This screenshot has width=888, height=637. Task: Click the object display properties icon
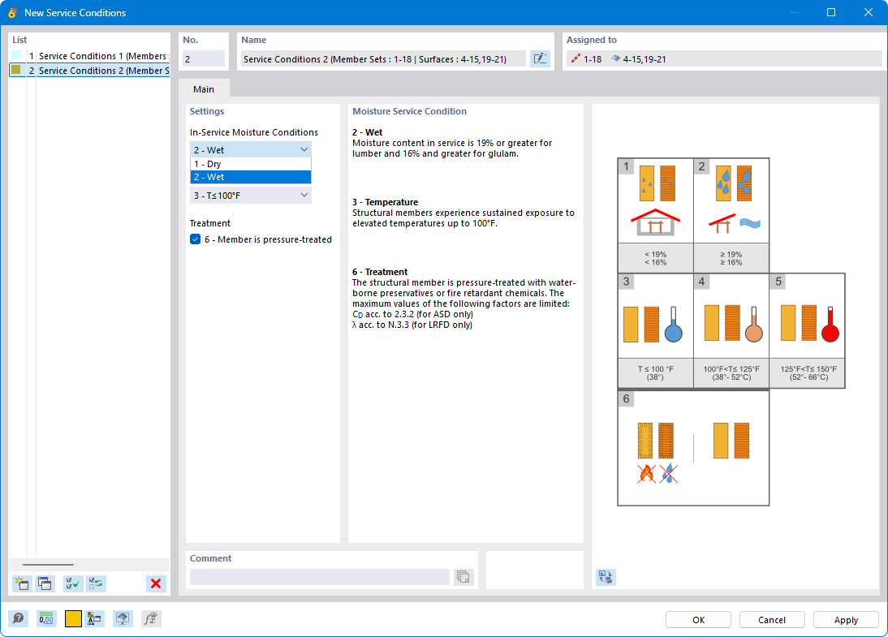pos(94,618)
